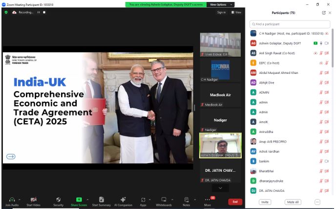Click the arrow button on the slide
The height and width of the screenshot is (209, 336).
pos(11,157)
